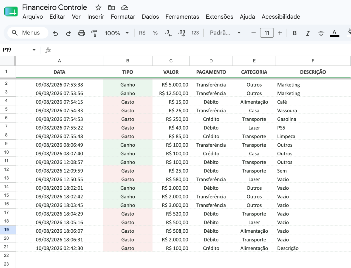This screenshot has height=268, width=351.
Task: Select column D header
Action: pos(211,61)
